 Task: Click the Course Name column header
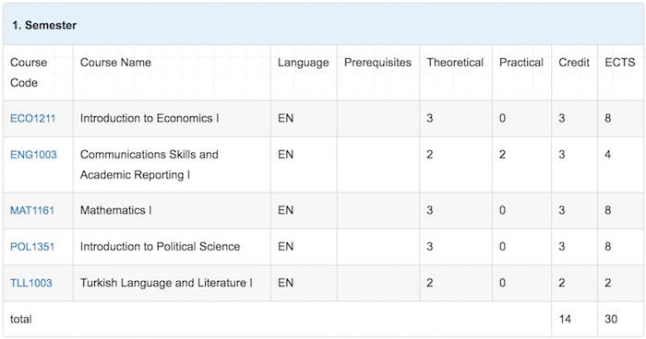[x=115, y=63]
